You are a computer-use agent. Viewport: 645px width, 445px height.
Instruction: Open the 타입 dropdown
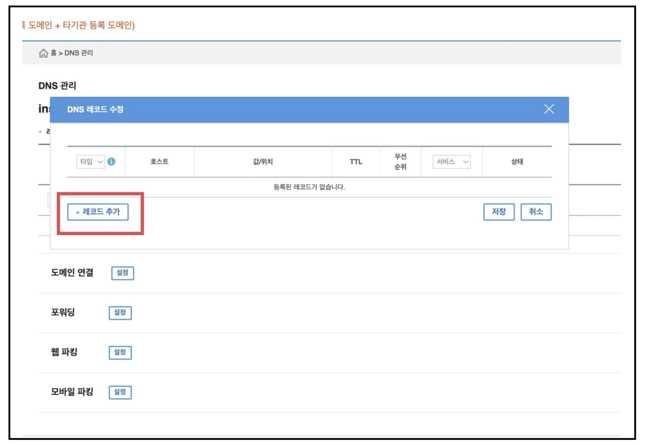click(91, 162)
